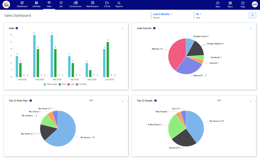Open the Construction module icon

[x=75, y=3]
